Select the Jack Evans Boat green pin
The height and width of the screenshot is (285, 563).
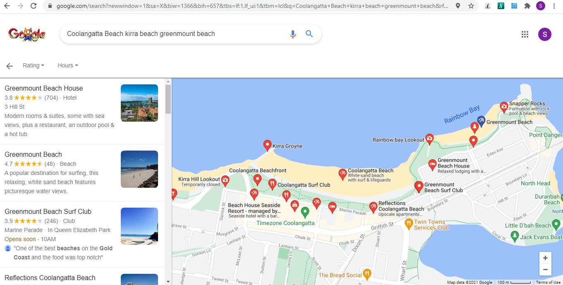click(515, 237)
